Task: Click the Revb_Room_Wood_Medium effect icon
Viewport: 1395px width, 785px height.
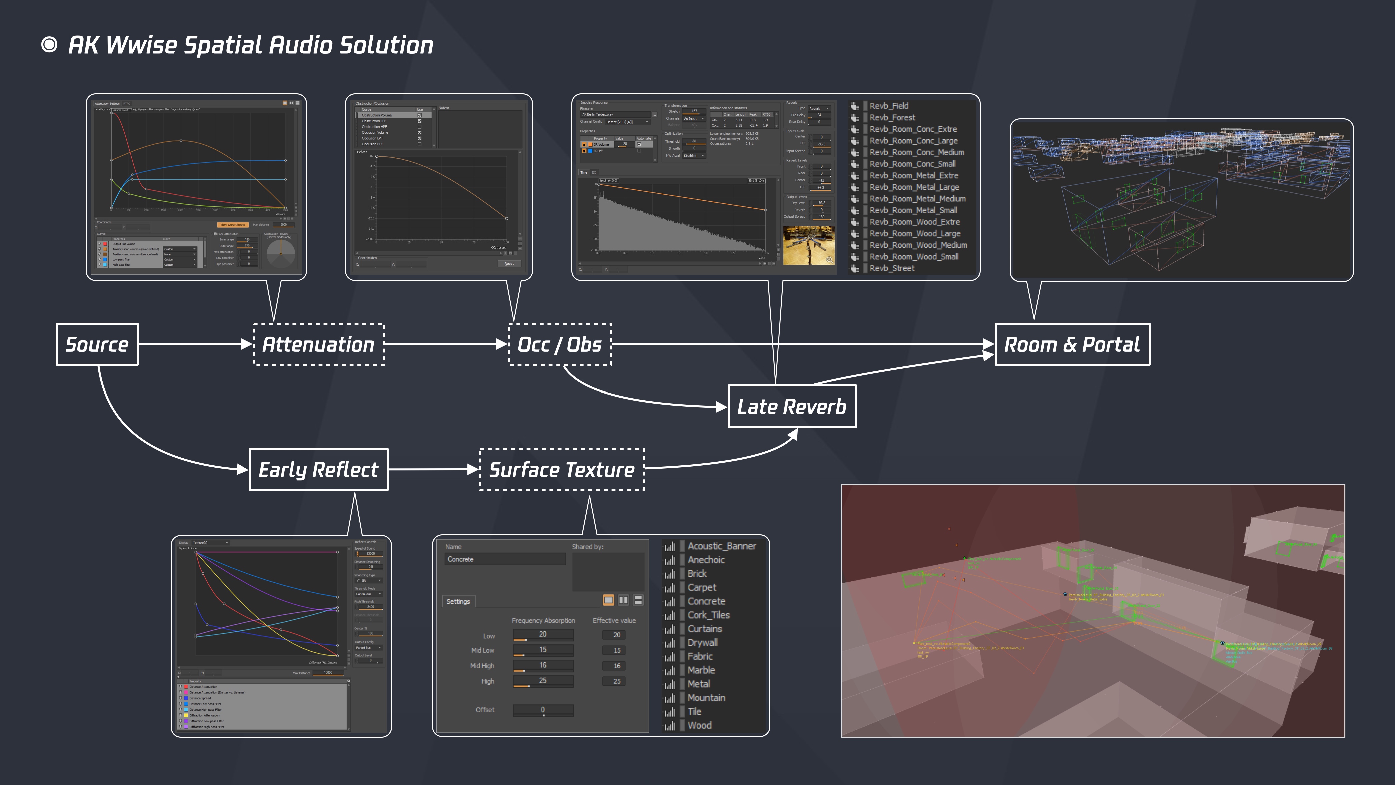Action: point(855,245)
